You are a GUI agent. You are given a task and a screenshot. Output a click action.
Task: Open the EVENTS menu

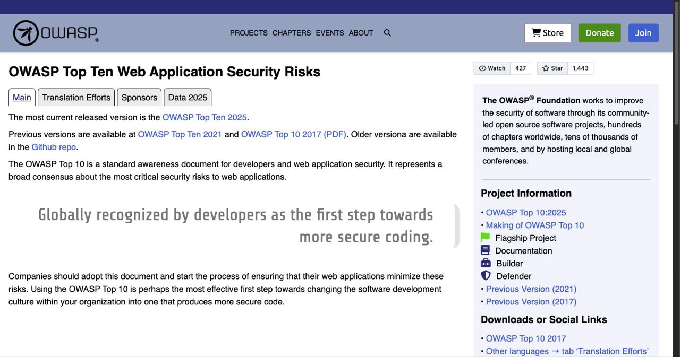330,33
